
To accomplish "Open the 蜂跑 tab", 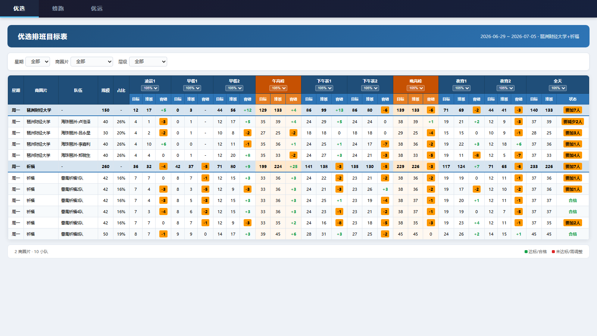I will point(58,8).
